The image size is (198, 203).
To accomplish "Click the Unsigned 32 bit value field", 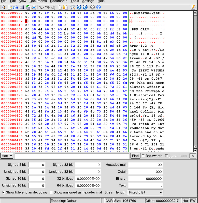I will pos(88,172).
